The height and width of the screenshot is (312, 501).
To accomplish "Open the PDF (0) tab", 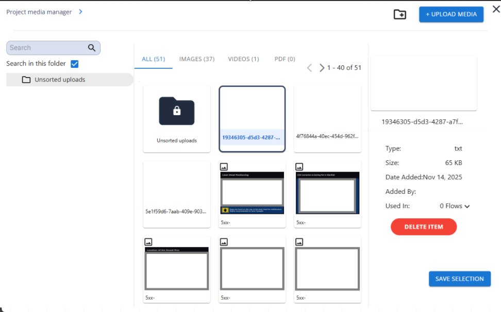I will coord(285,59).
